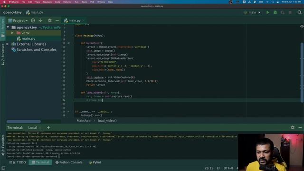Open the Tools menu
The height and width of the screenshot is (171, 304).
(84, 2)
